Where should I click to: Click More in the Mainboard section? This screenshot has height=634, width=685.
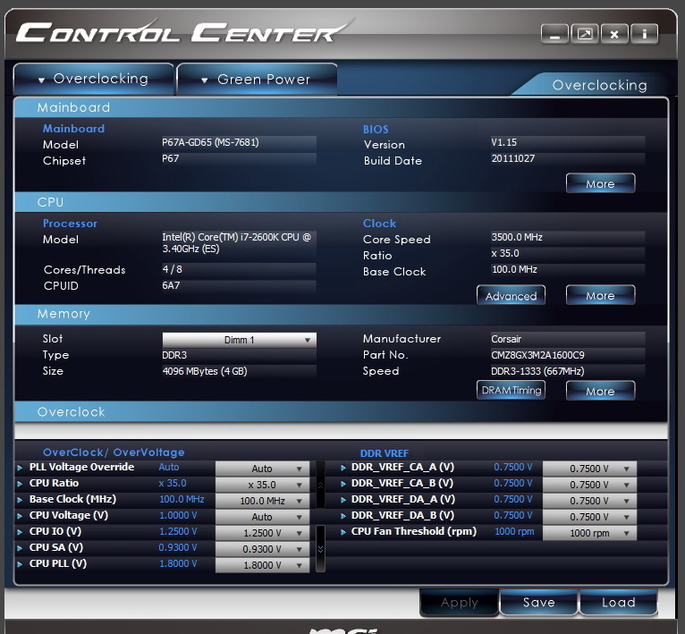(600, 183)
